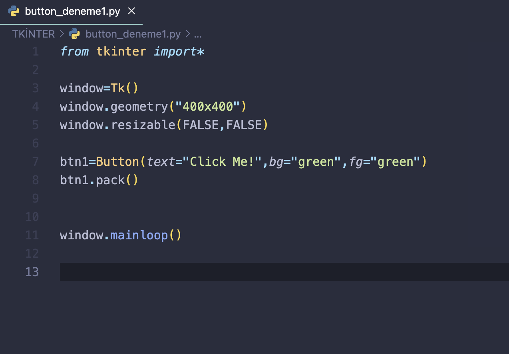Click the Button class name
The image size is (509, 354).
coord(117,162)
